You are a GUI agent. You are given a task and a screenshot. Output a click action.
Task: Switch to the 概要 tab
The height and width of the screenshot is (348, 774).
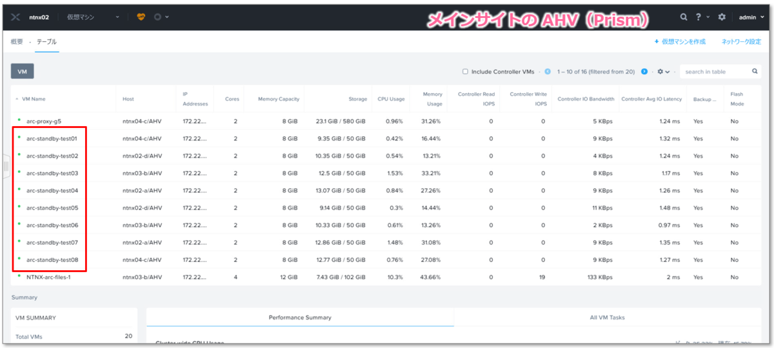pyautogui.click(x=17, y=42)
